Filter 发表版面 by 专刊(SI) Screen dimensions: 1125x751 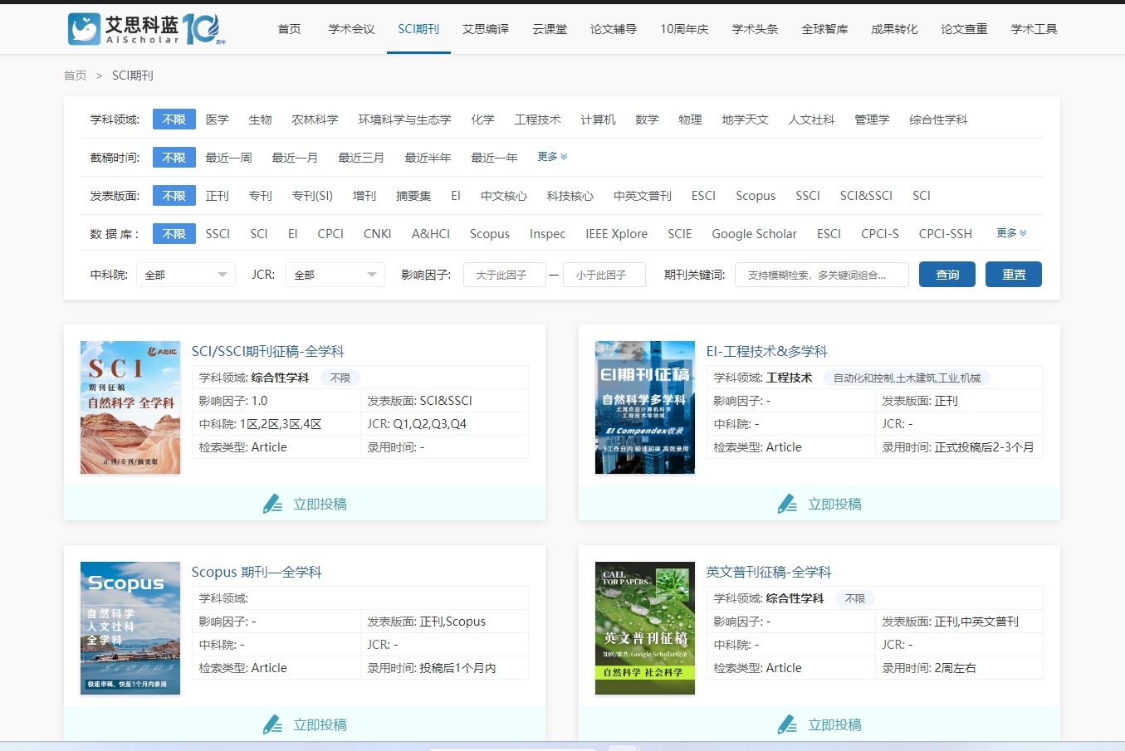pos(312,196)
